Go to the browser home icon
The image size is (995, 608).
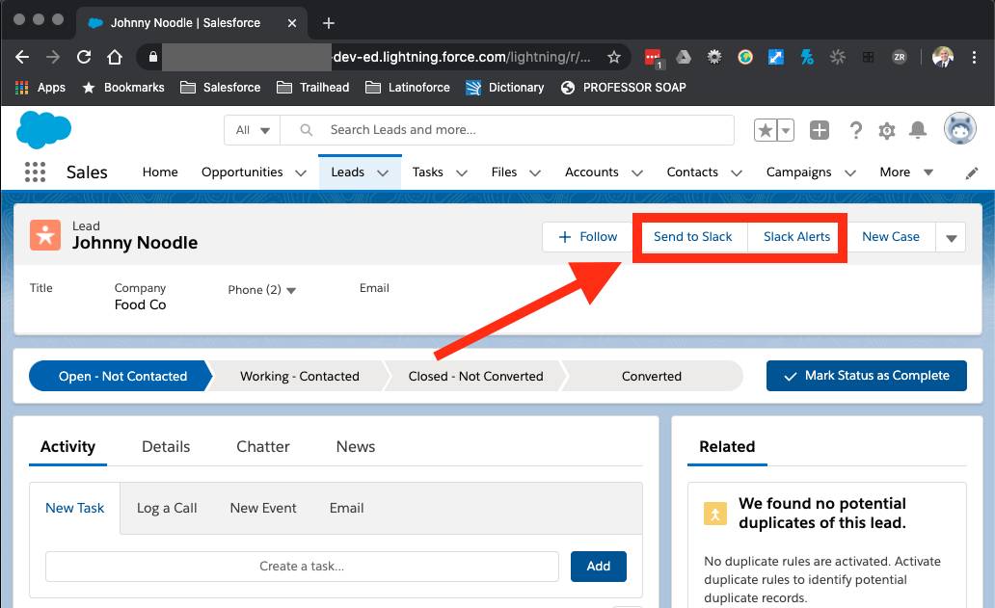point(114,57)
